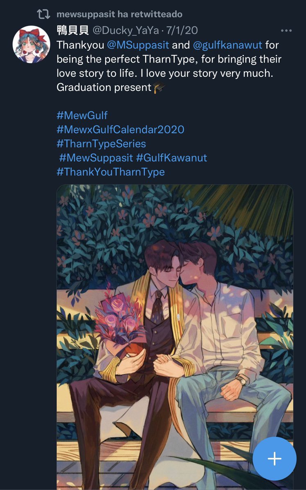306x490 pixels.
Task: Open the #ThankYouTharnType hashtag
Action: (111, 172)
